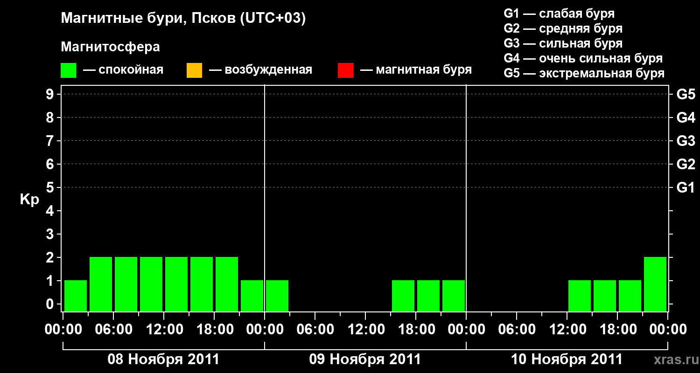Click the 10 Ноября 12:00–15:00 bar
Viewport: 700px width, 373px height.
click(x=580, y=296)
